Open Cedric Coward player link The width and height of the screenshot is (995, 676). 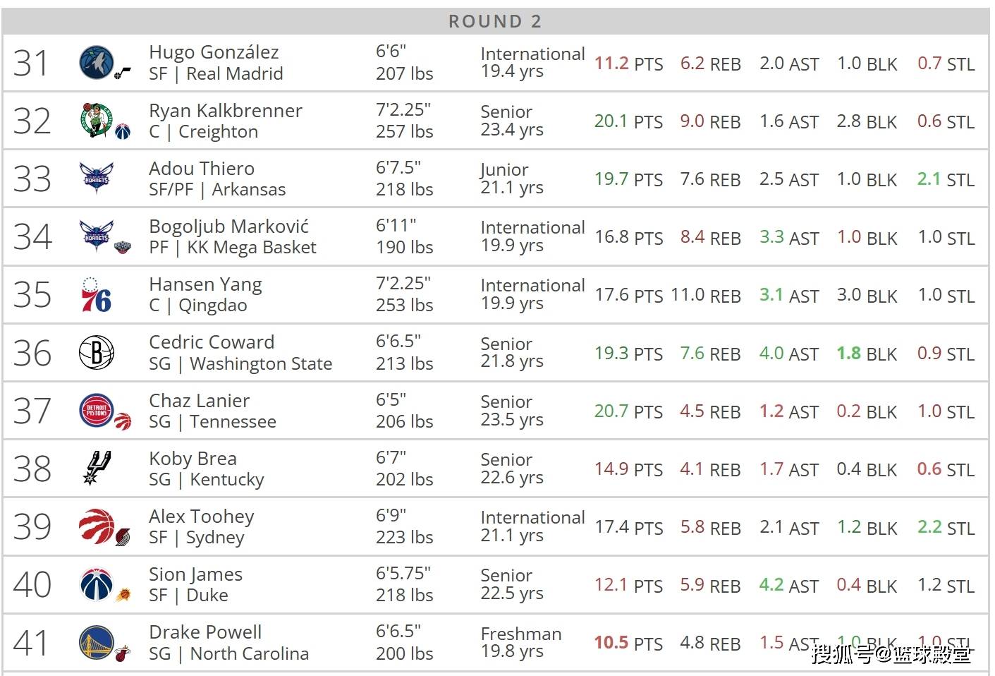pyautogui.click(x=212, y=342)
